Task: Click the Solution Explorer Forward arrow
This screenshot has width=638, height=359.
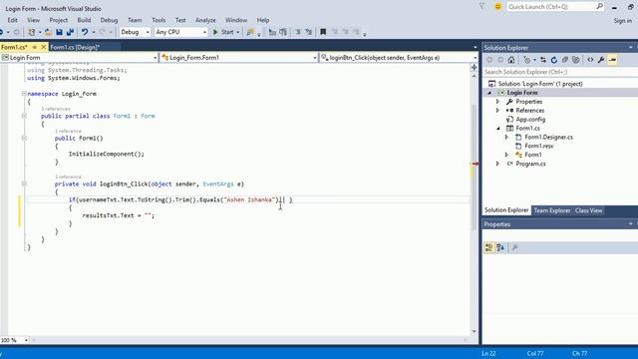Action: tap(500, 60)
